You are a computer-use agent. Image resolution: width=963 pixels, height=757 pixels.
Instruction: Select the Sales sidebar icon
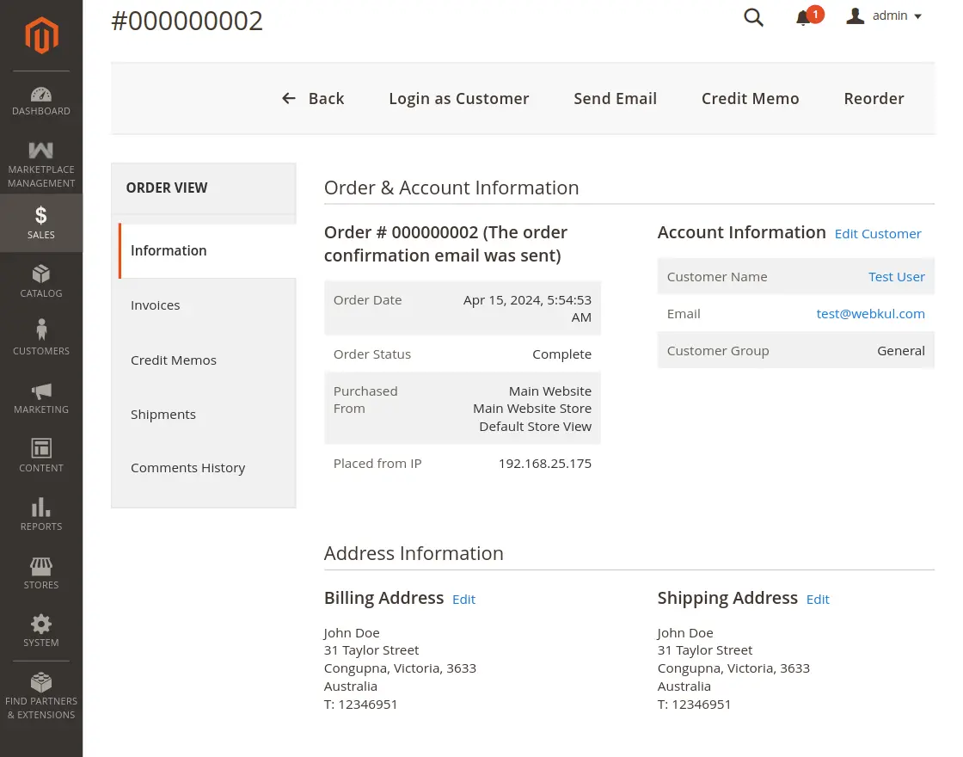[40, 222]
